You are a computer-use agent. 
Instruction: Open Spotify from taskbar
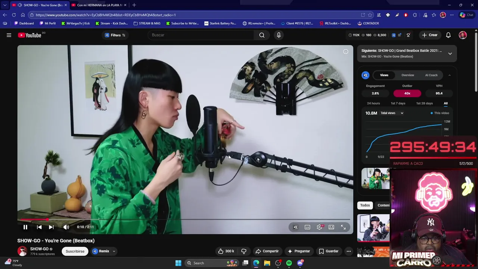coord(289,263)
